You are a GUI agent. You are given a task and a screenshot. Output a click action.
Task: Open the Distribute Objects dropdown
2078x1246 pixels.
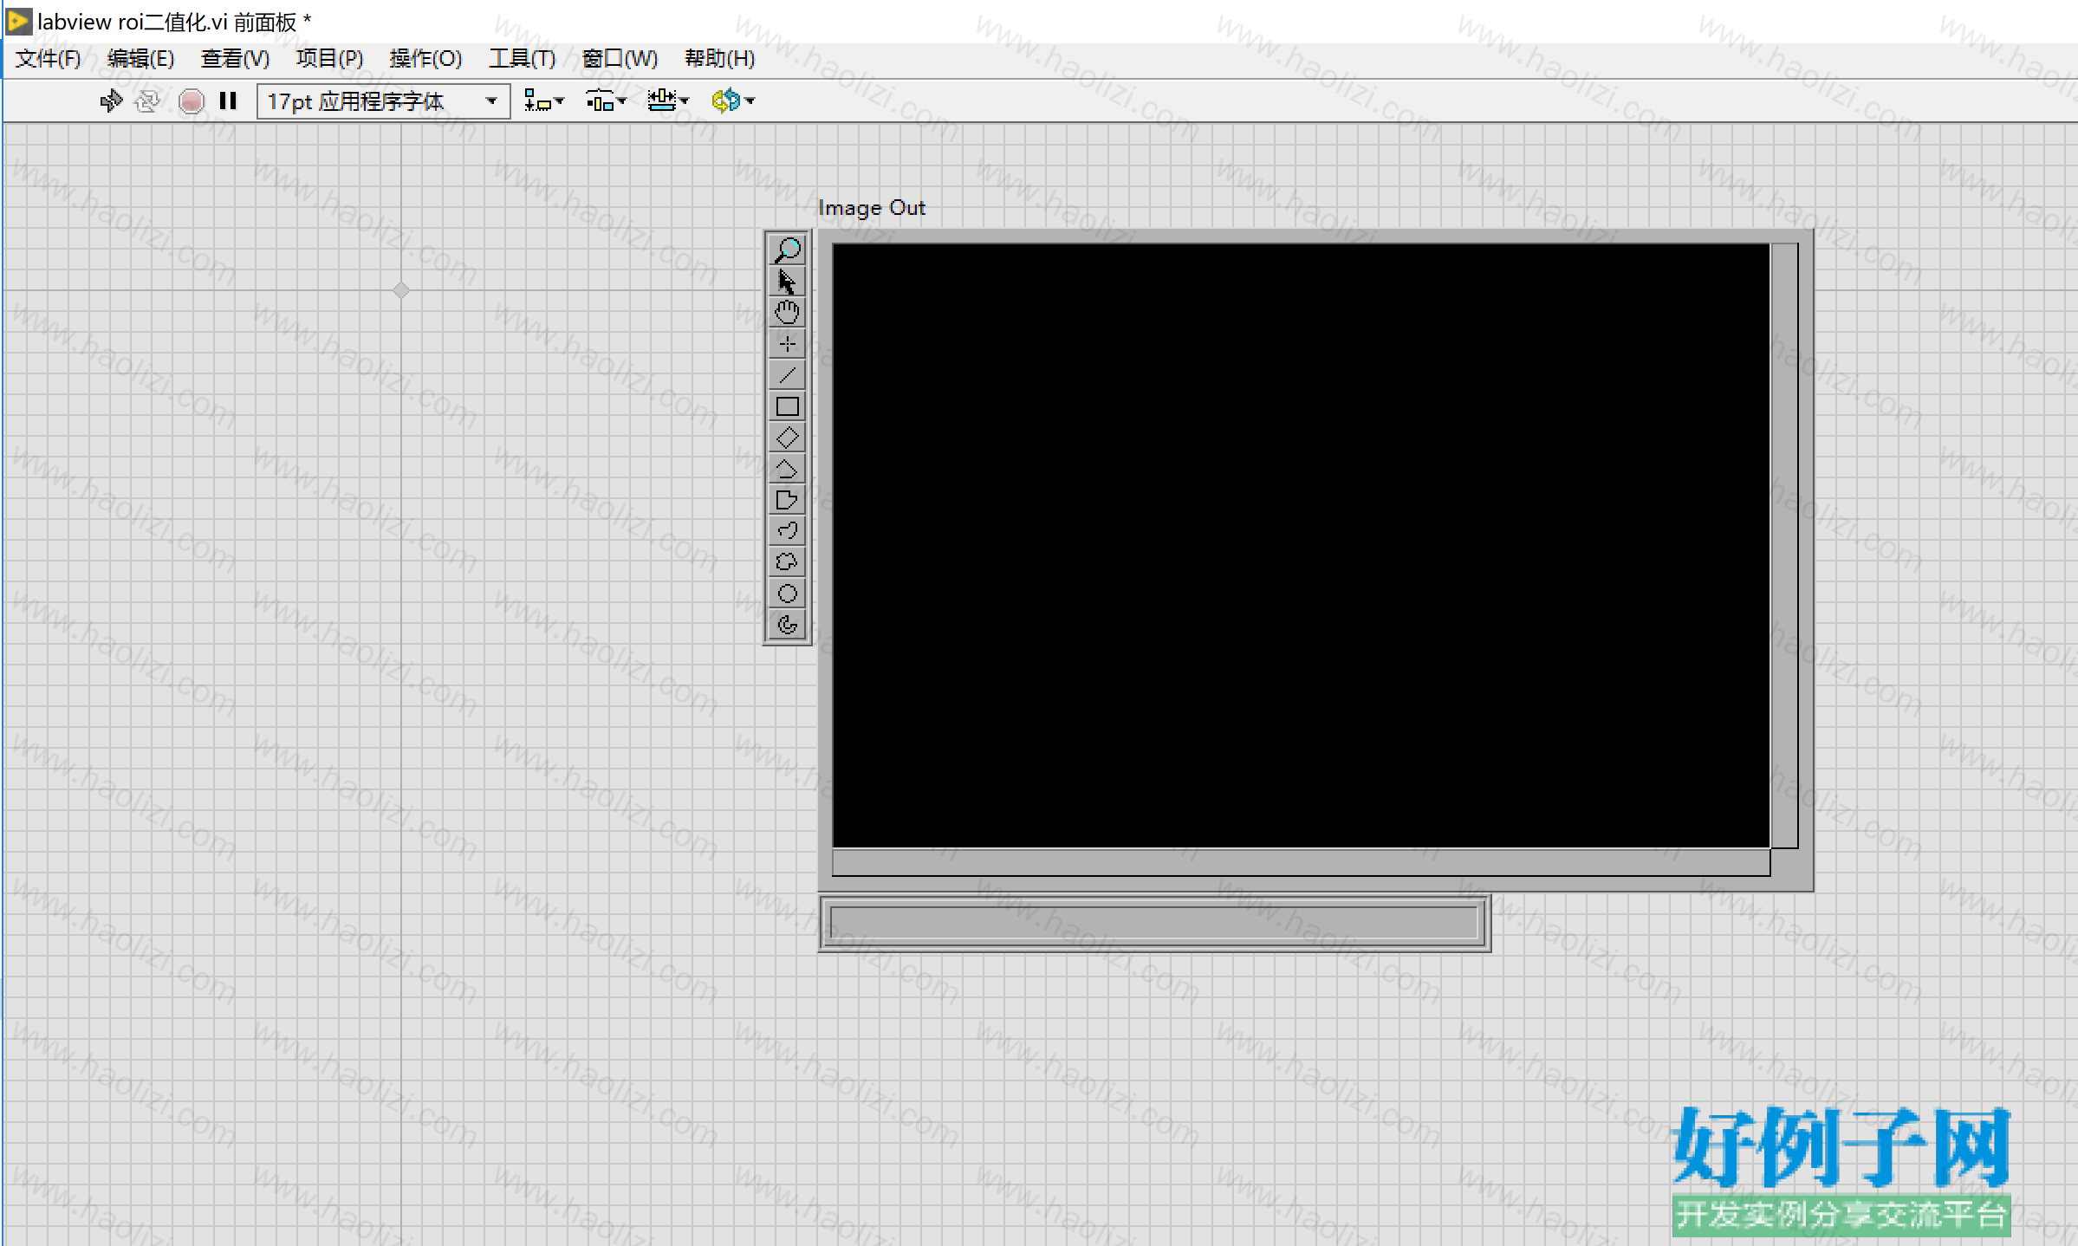605,101
